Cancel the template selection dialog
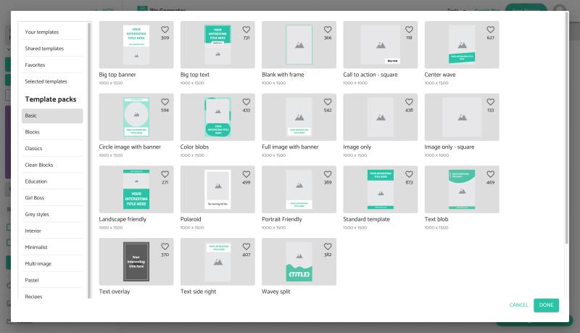This screenshot has width=580, height=333. [x=518, y=305]
